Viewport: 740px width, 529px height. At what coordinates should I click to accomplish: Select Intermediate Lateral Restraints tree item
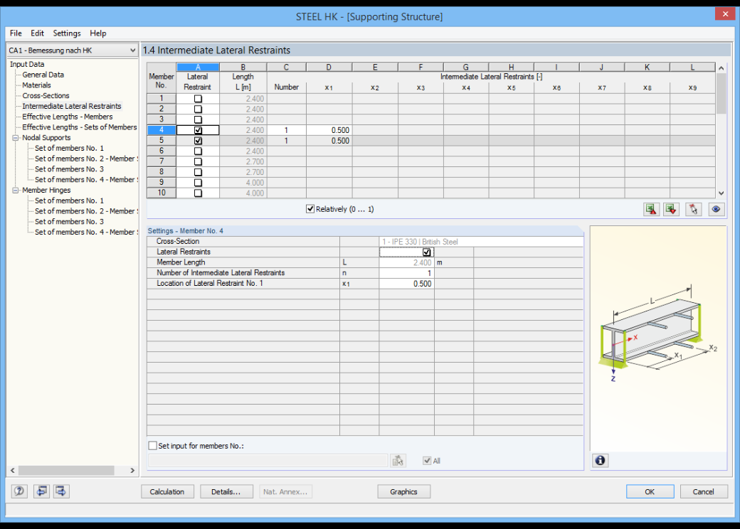coord(72,106)
